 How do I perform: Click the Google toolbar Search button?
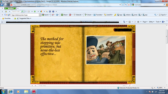pos(45,15)
